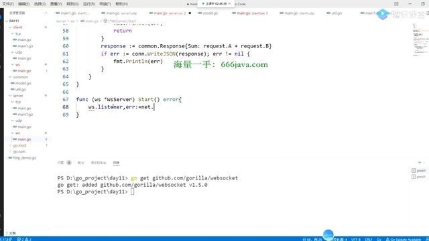This screenshot has width=429, height=241.
Task: Switch to the 问题 problems panel tab
Action: (60, 163)
